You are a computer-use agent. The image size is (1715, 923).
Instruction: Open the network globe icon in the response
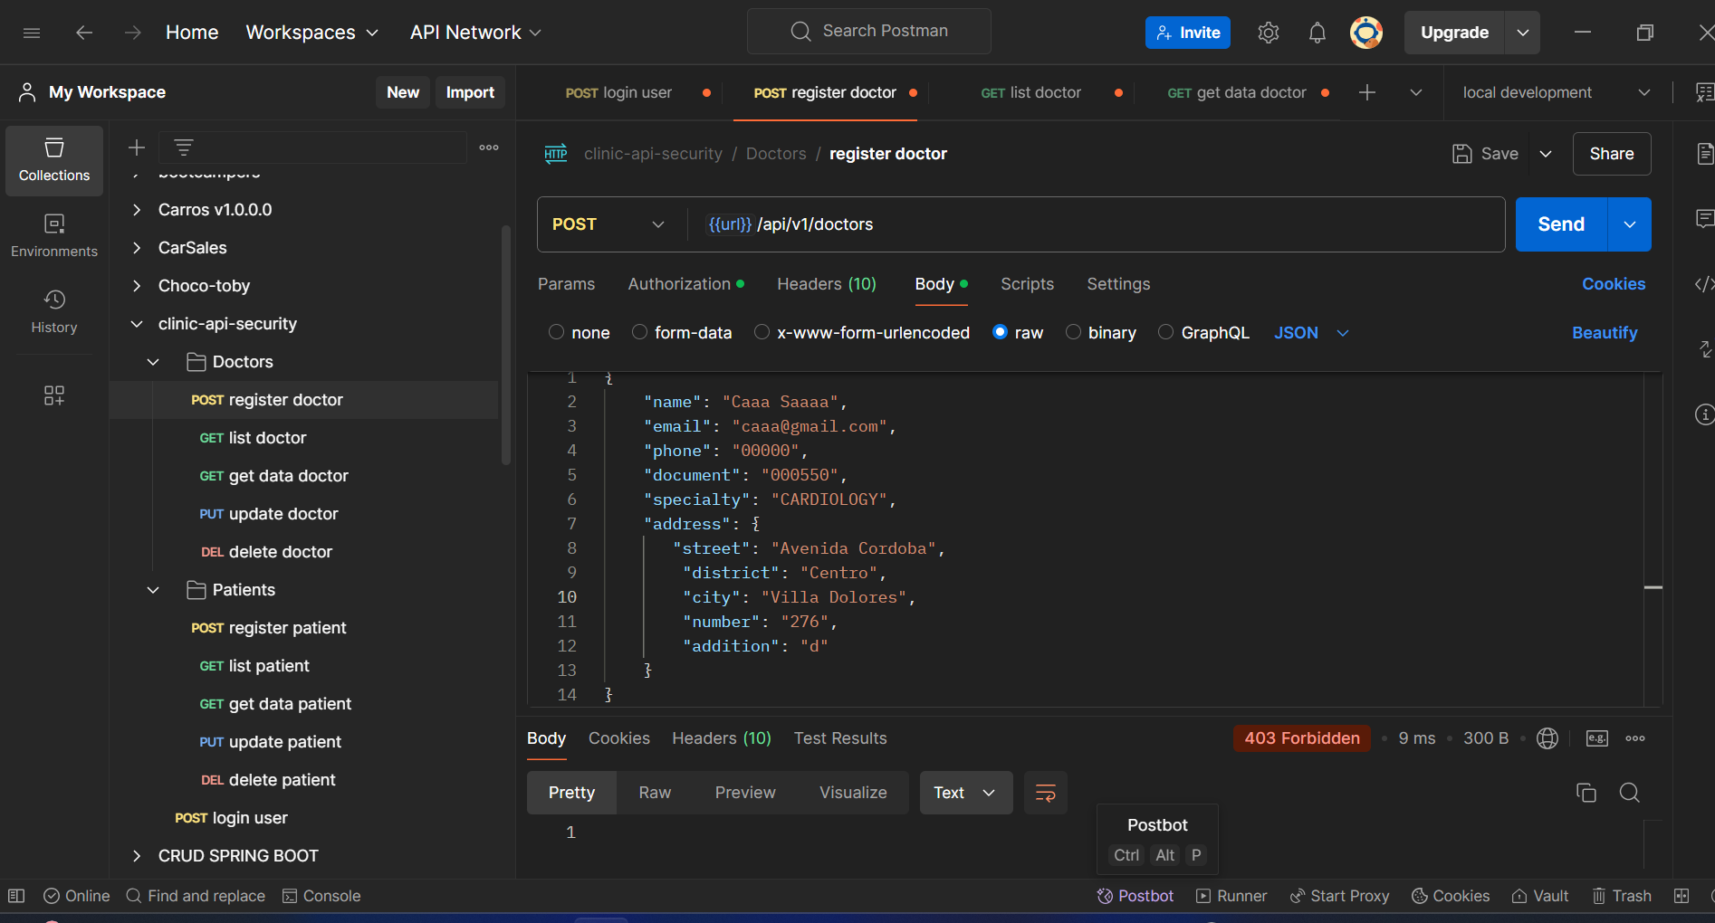[x=1547, y=738]
